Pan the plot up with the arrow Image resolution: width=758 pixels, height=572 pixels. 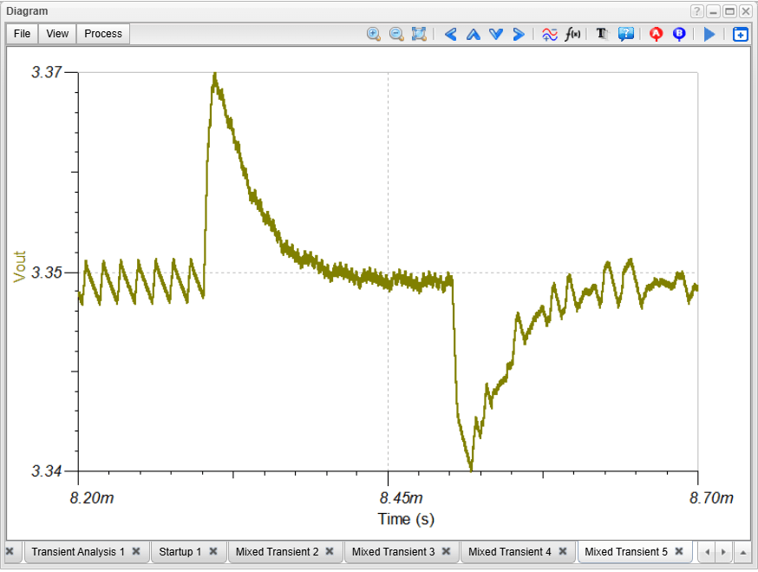[473, 34]
